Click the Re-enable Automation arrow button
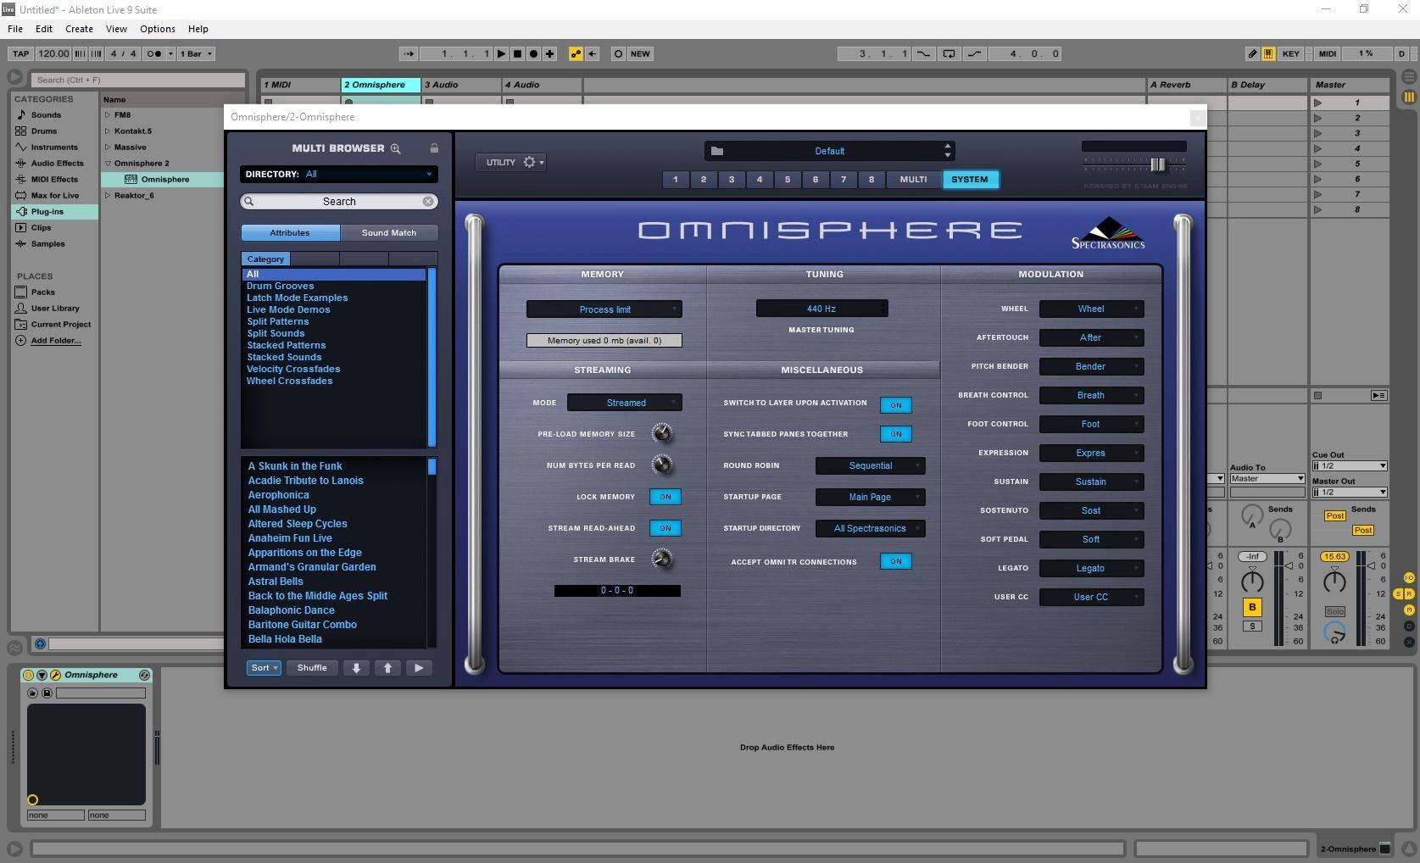The width and height of the screenshot is (1420, 863). 592,53
